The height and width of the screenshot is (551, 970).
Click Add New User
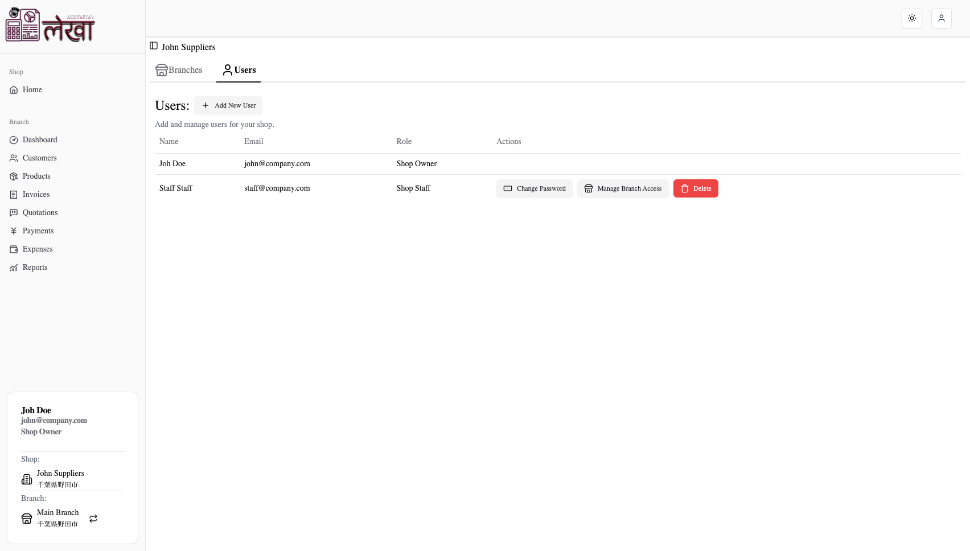point(228,105)
